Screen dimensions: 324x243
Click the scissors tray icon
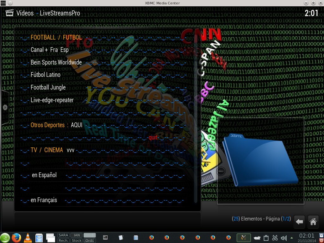pyautogui.click(x=275, y=238)
